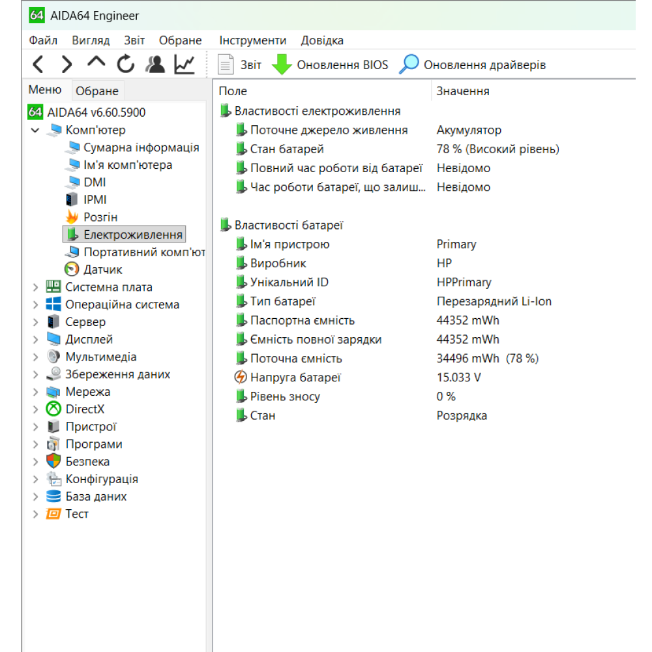Go up one level with Up arrow
The image size is (652, 652).
pyautogui.click(x=96, y=63)
